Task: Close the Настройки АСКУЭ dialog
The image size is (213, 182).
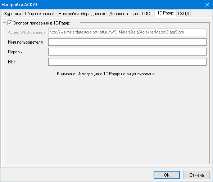Action: (207, 5)
